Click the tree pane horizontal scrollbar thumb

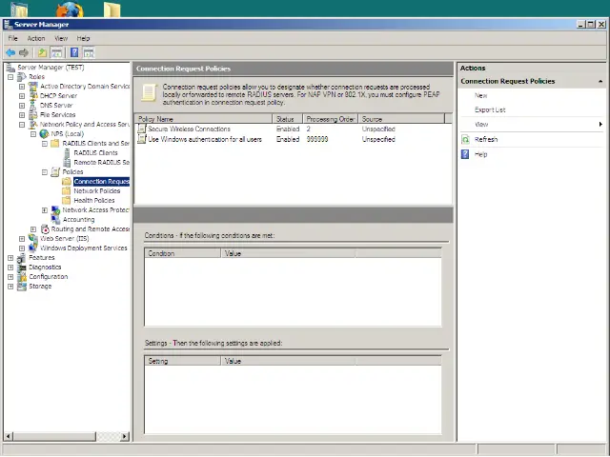click(x=54, y=436)
